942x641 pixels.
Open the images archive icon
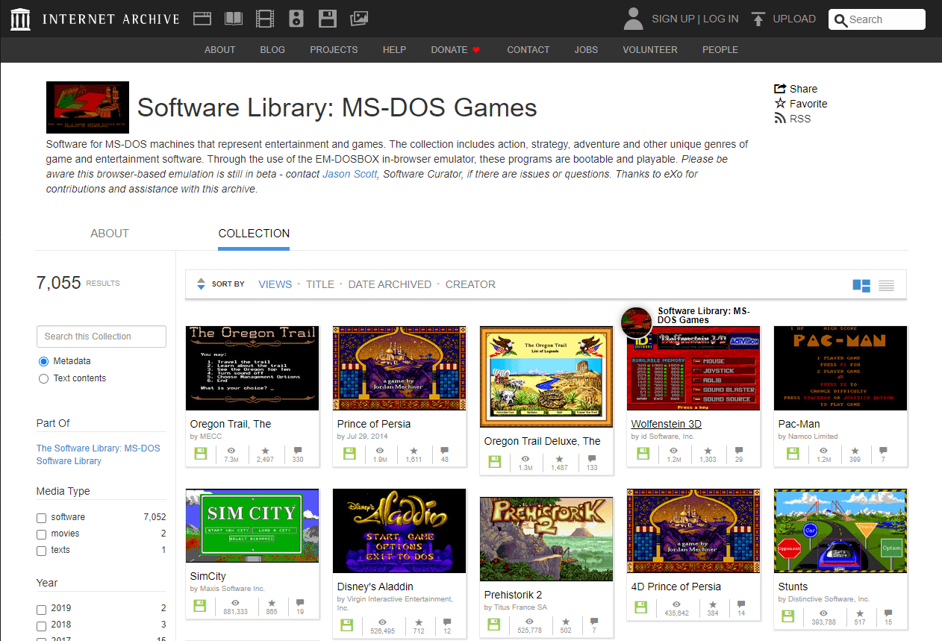[358, 18]
